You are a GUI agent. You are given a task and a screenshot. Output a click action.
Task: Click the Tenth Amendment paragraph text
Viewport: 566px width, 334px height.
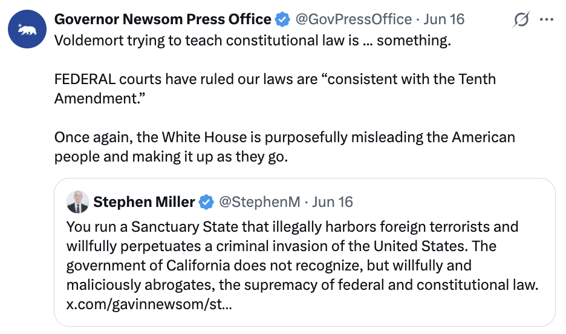[x=275, y=89]
